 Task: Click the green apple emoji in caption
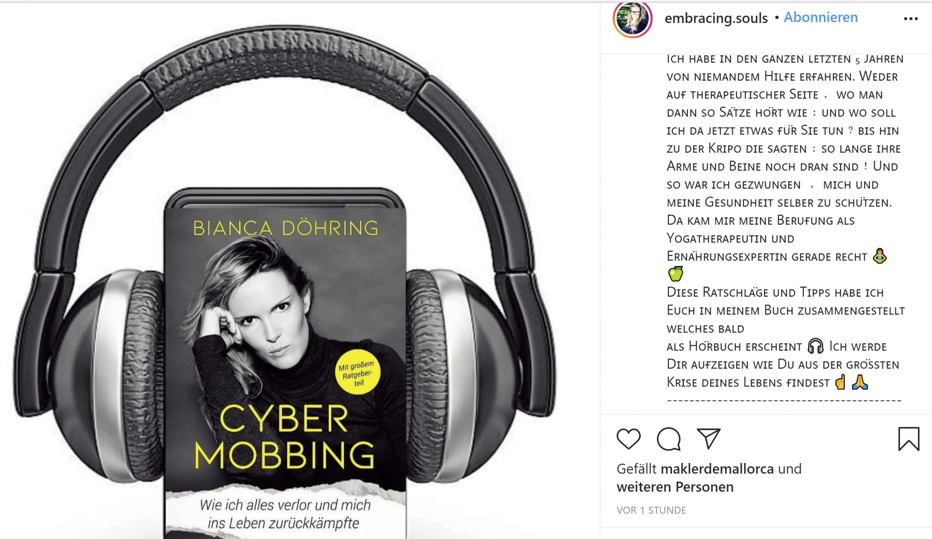(675, 274)
